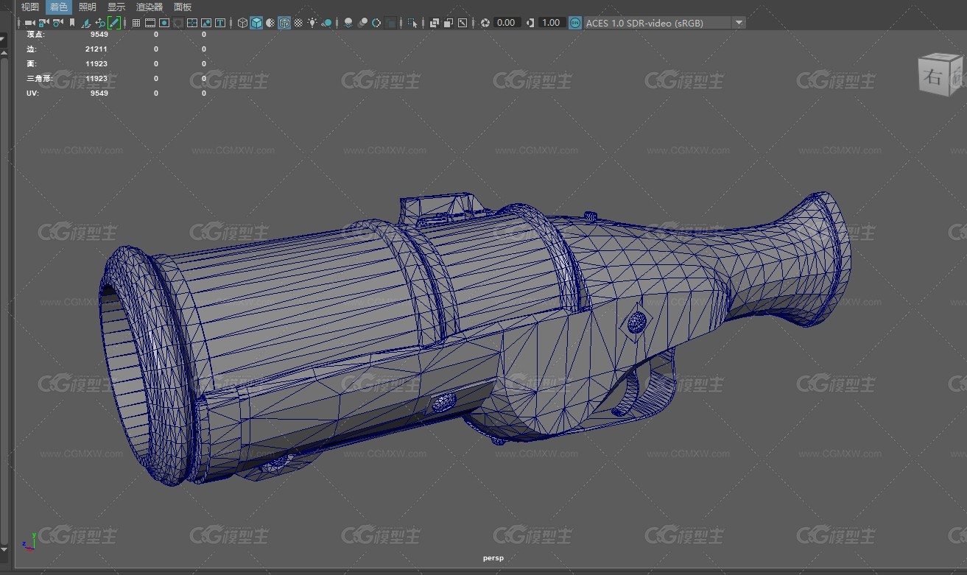Toggle the Depth of Field icon
The height and width of the screenshot is (575, 967).
pyautogui.click(x=390, y=23)
